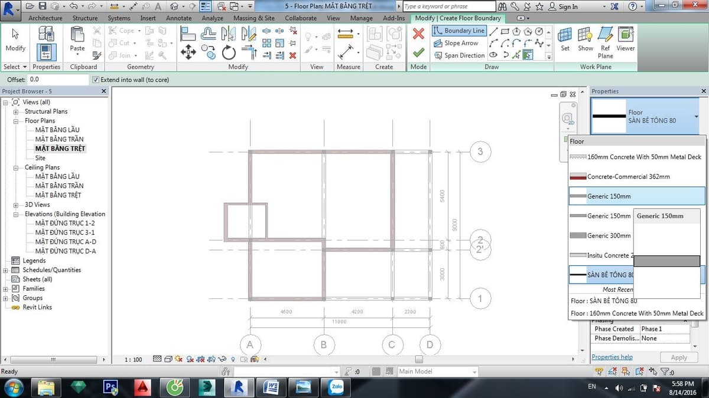Click the keyword search box
This screenshot has width=709, height=398.
pyautogui.click(x=448, y=6)
